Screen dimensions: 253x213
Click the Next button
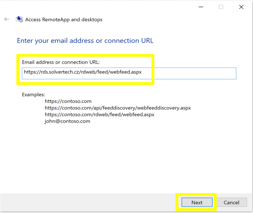197,202
